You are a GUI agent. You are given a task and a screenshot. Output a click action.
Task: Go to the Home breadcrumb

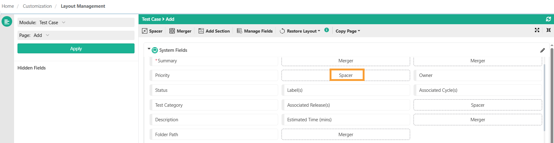pos(8,6)
